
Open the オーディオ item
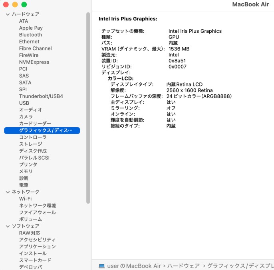[x=31, y=110]
